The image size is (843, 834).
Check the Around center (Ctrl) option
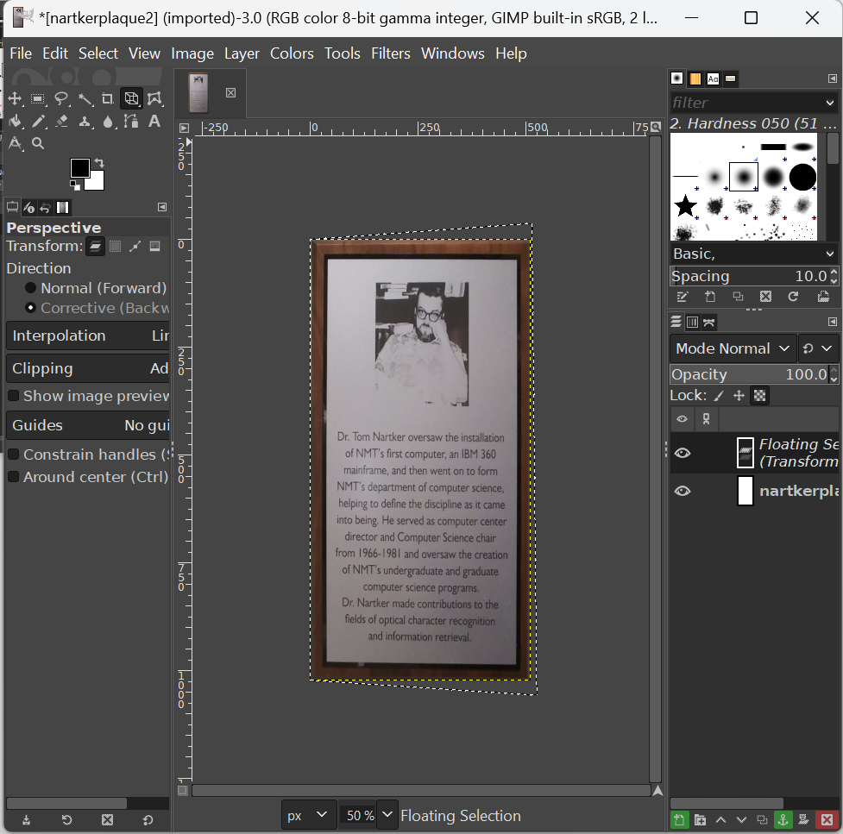(14, 477)
